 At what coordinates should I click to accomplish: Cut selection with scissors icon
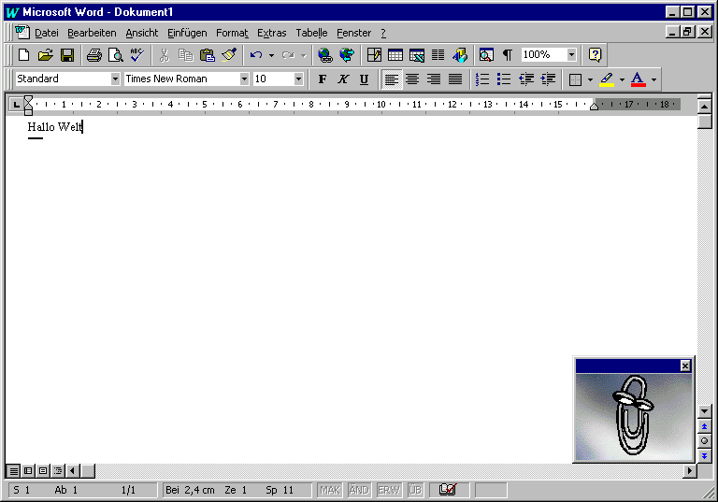click(164, 55)
